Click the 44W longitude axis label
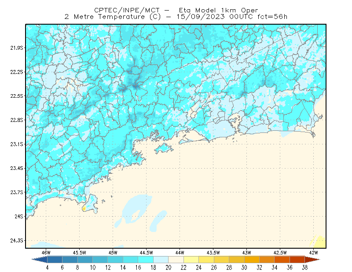 (x=180, y=253)
